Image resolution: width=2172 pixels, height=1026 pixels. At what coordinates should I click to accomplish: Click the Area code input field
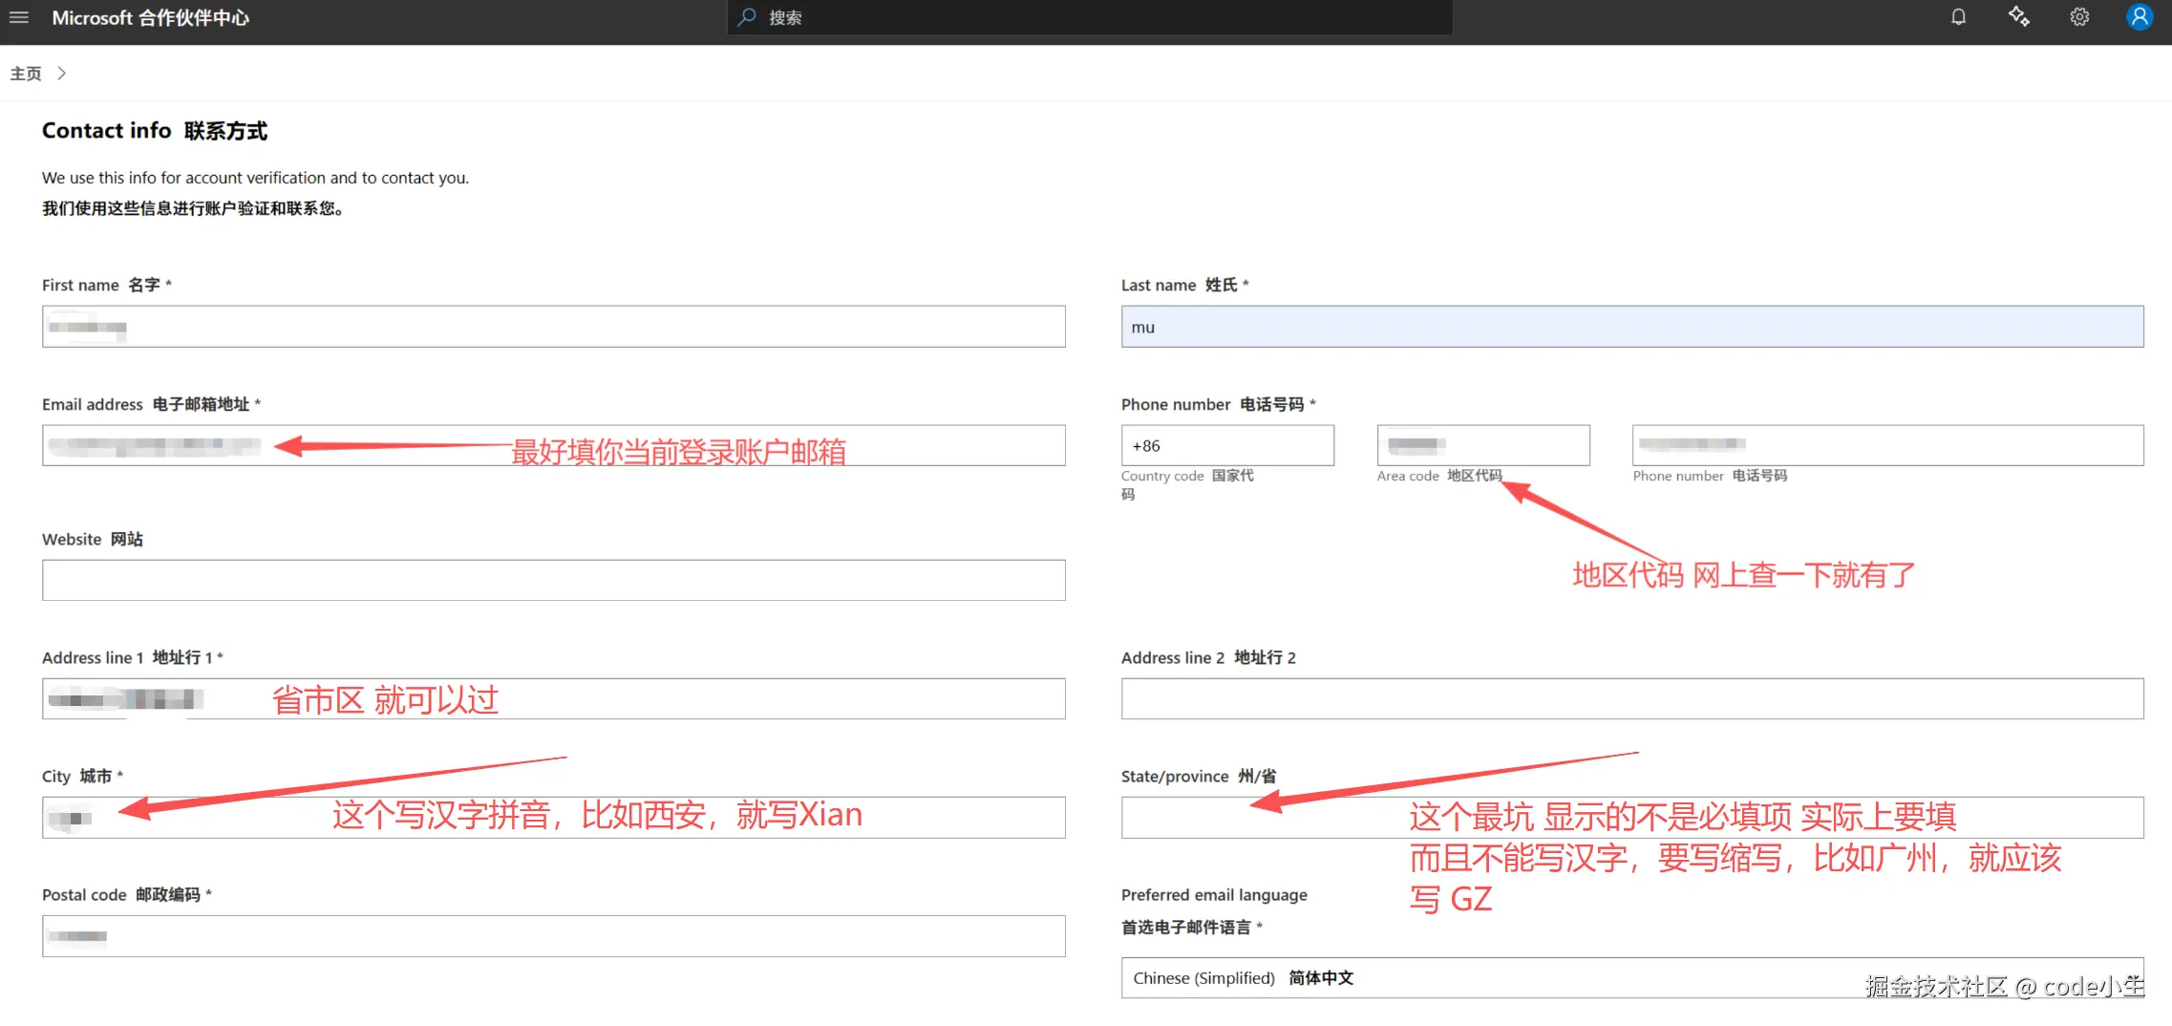point(1483,445)
